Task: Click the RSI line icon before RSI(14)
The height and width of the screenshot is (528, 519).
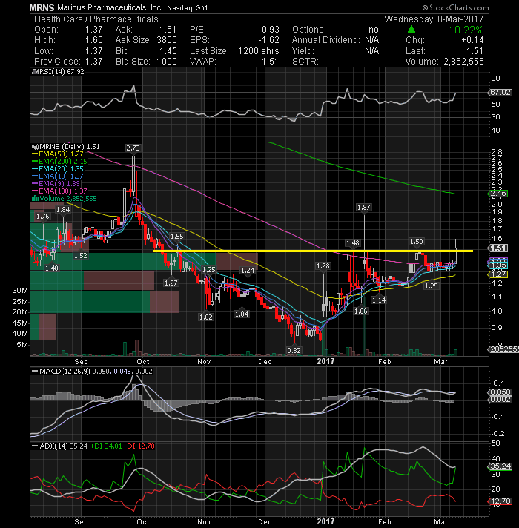Action: click(35, 72)
